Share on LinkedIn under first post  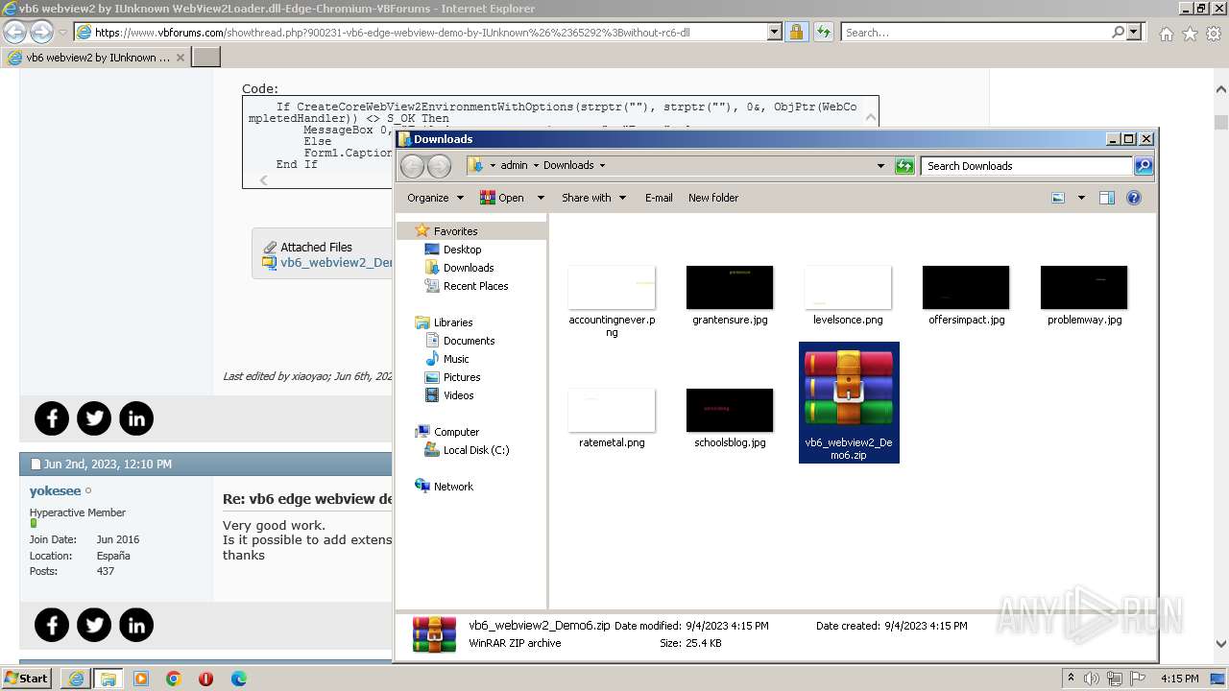coord(136,418)
